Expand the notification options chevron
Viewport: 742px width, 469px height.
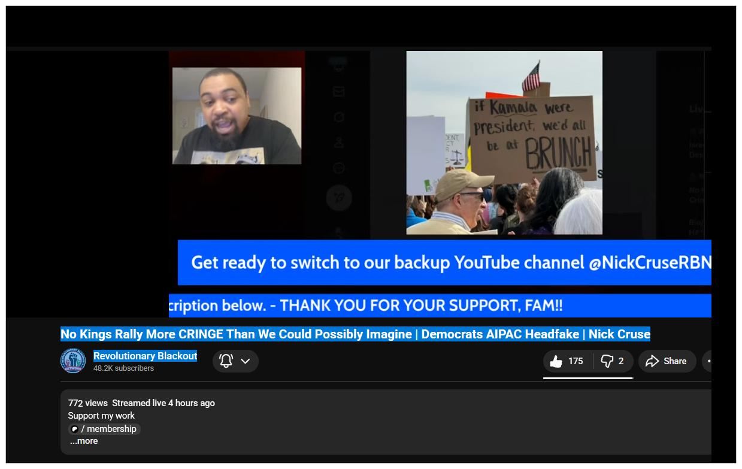[246, 361]
